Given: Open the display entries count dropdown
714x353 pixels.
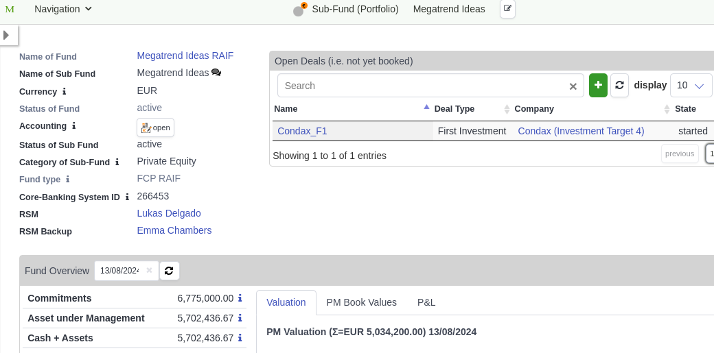Looking at the screenshot, I should click(691, 85).
